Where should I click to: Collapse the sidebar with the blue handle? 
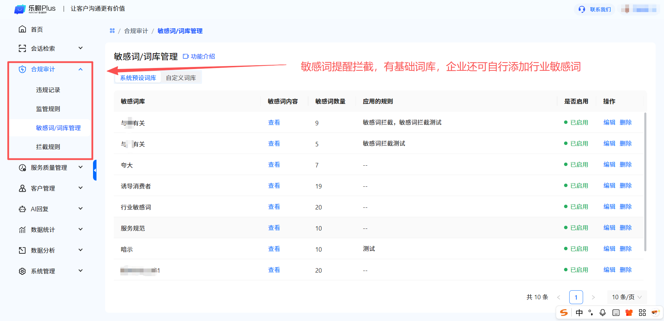point(95,170)
